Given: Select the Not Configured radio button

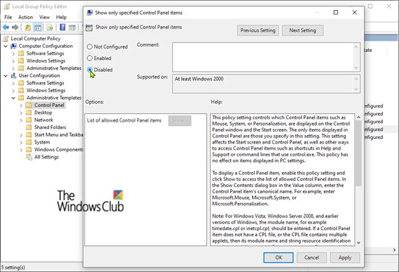Looking at the screenshot, I should (x=90, y=47).
